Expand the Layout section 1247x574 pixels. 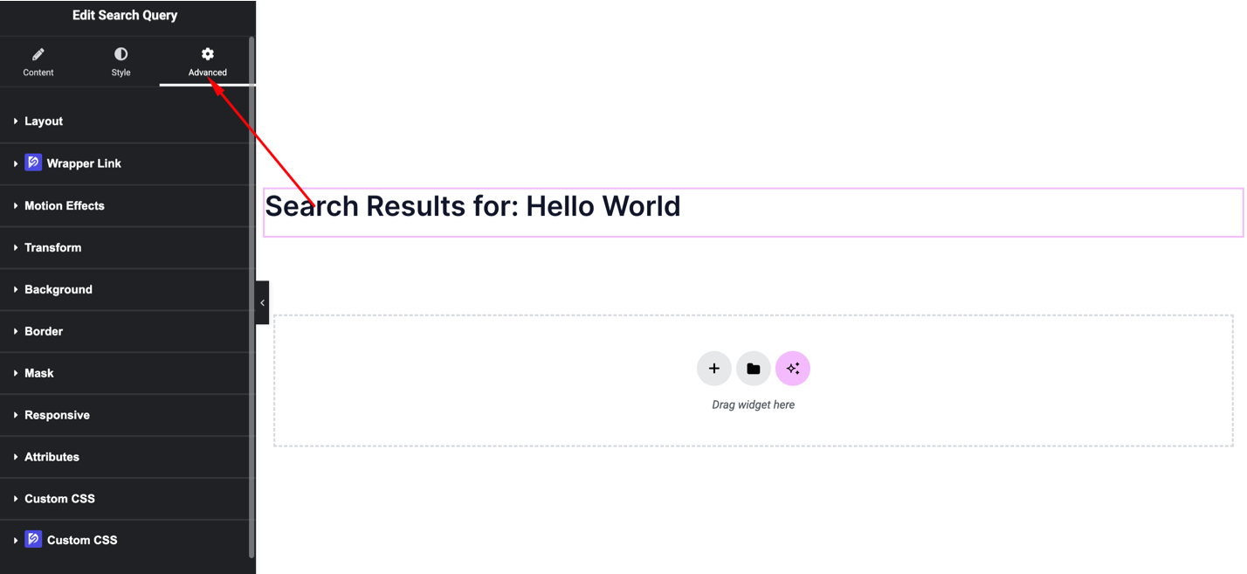tap(44, 121)
